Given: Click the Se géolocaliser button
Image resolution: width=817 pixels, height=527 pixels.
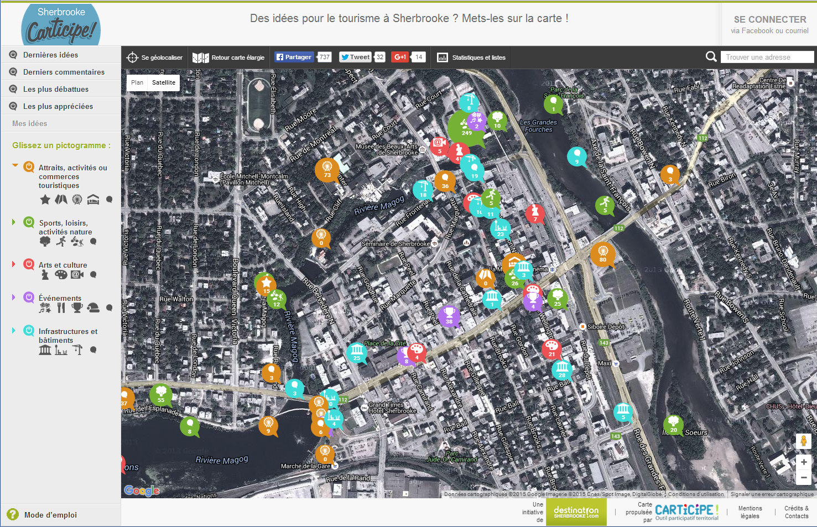Looking at the screenshot, I should [x=155, y=58].
